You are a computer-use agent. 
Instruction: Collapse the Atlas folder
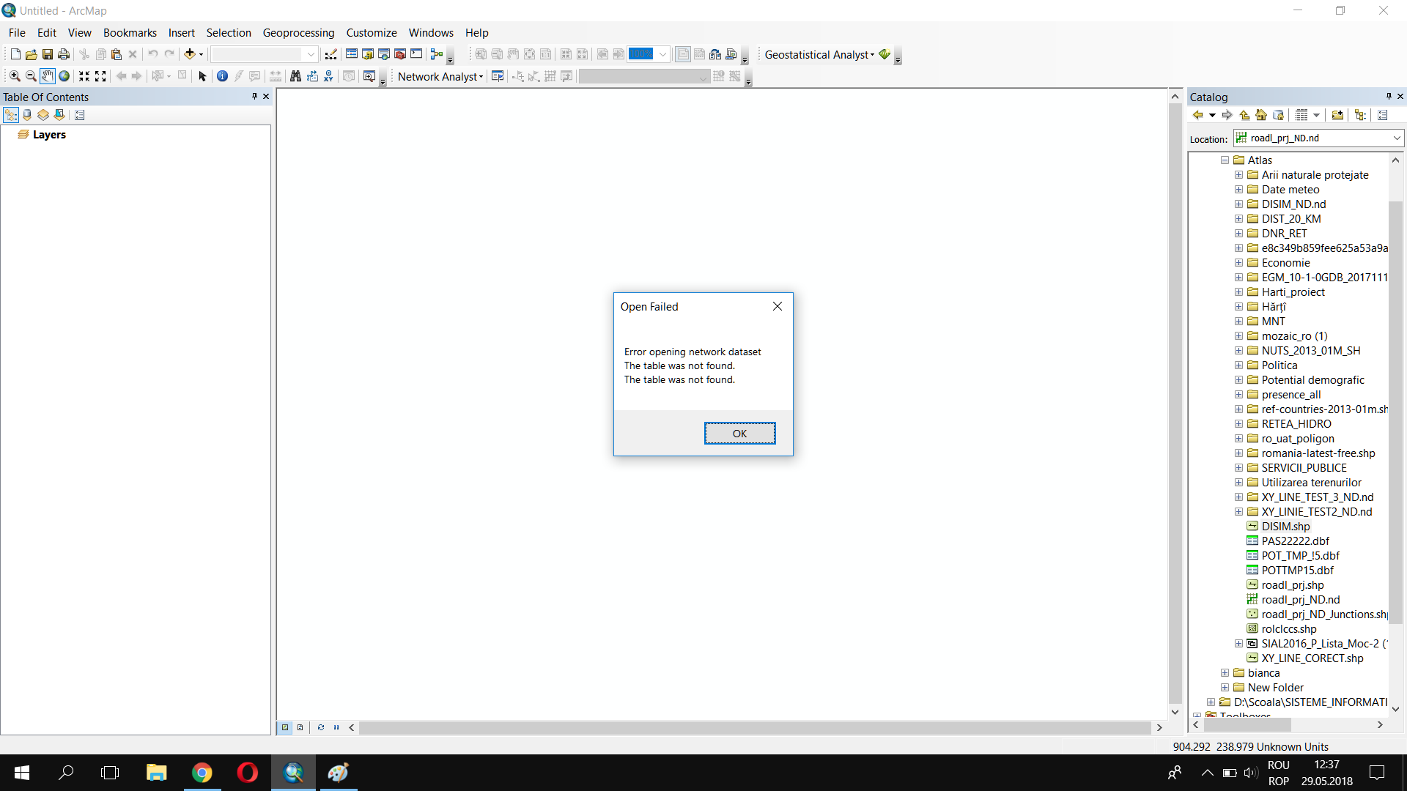point(1225,160)
